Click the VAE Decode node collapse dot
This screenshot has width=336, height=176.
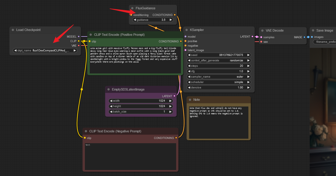263,31
